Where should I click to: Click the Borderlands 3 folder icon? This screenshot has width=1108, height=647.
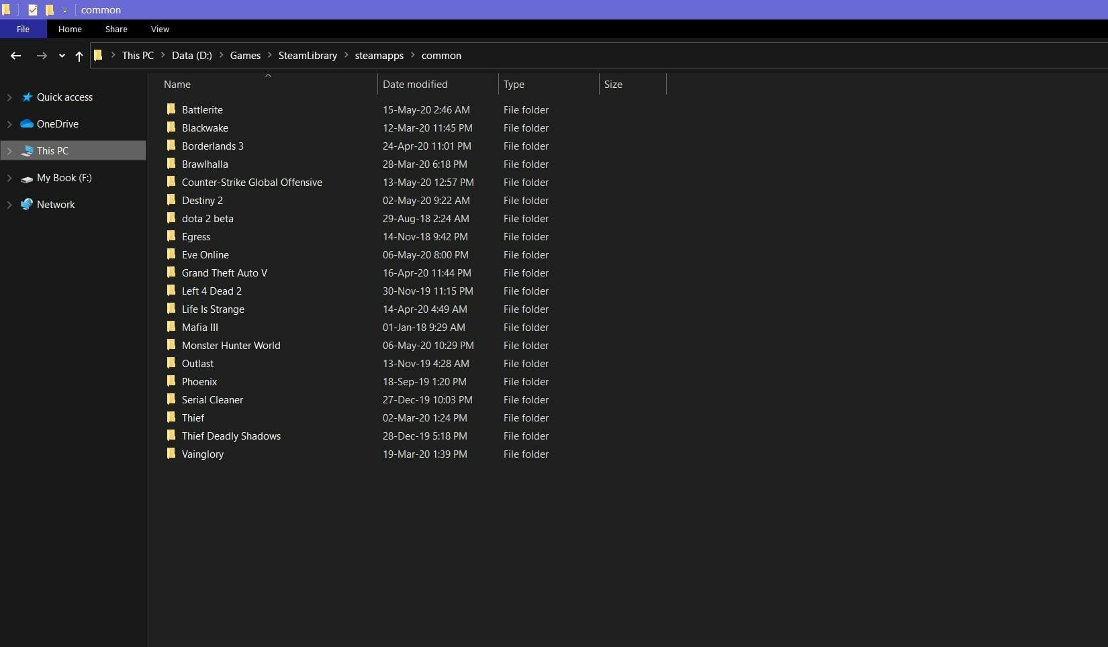(171, 146)
